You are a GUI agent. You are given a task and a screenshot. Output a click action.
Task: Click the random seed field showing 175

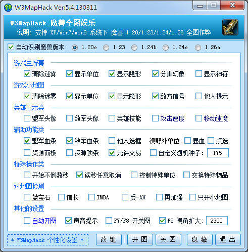218,153
